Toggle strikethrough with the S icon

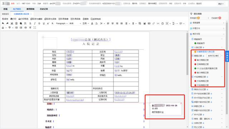click(39, 24)
